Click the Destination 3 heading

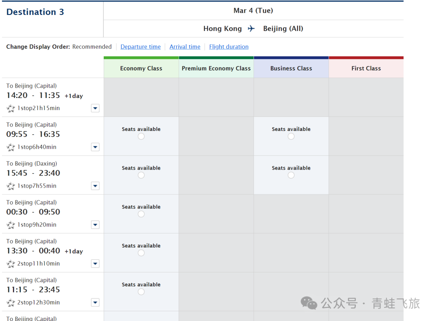pos(35,12)
